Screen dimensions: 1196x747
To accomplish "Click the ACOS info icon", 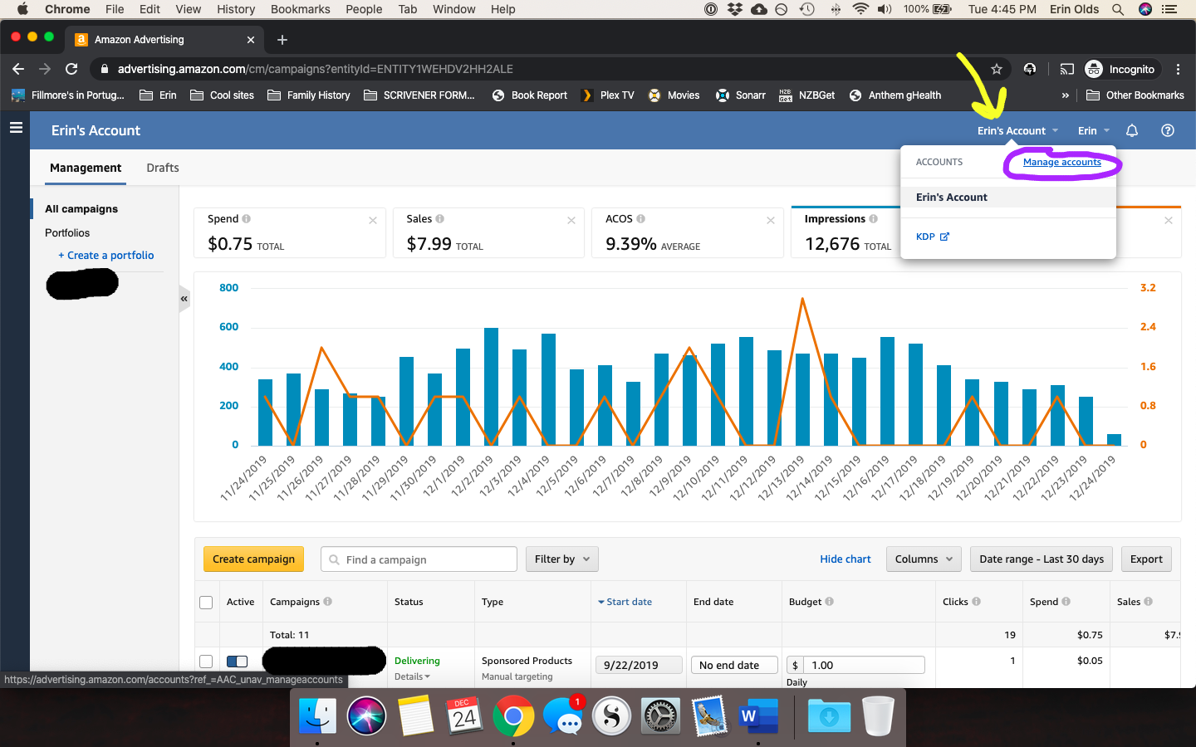I will click(x=640, y=218).
